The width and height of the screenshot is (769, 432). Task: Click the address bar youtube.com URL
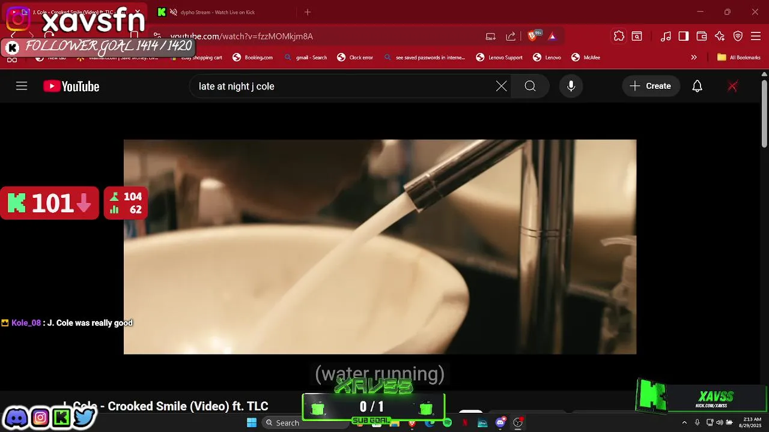(x=242, y=37)
